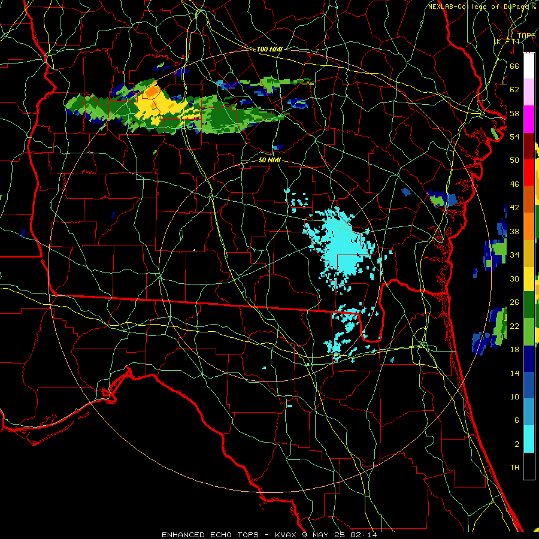Choose the navy blue legend swatch
Screen dimensions: 539x539
[x=529, y=359]
